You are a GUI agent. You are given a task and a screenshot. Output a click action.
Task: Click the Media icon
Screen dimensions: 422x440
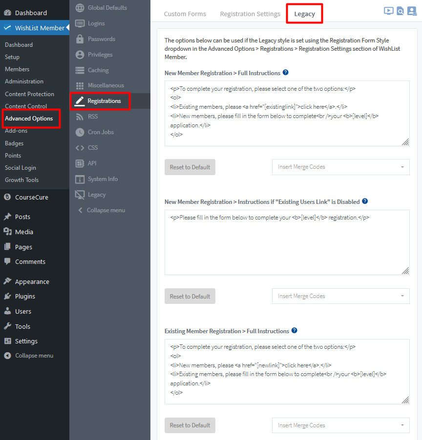8,232
